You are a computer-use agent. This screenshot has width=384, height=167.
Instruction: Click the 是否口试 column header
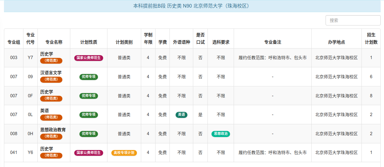(x=201, y=38)
